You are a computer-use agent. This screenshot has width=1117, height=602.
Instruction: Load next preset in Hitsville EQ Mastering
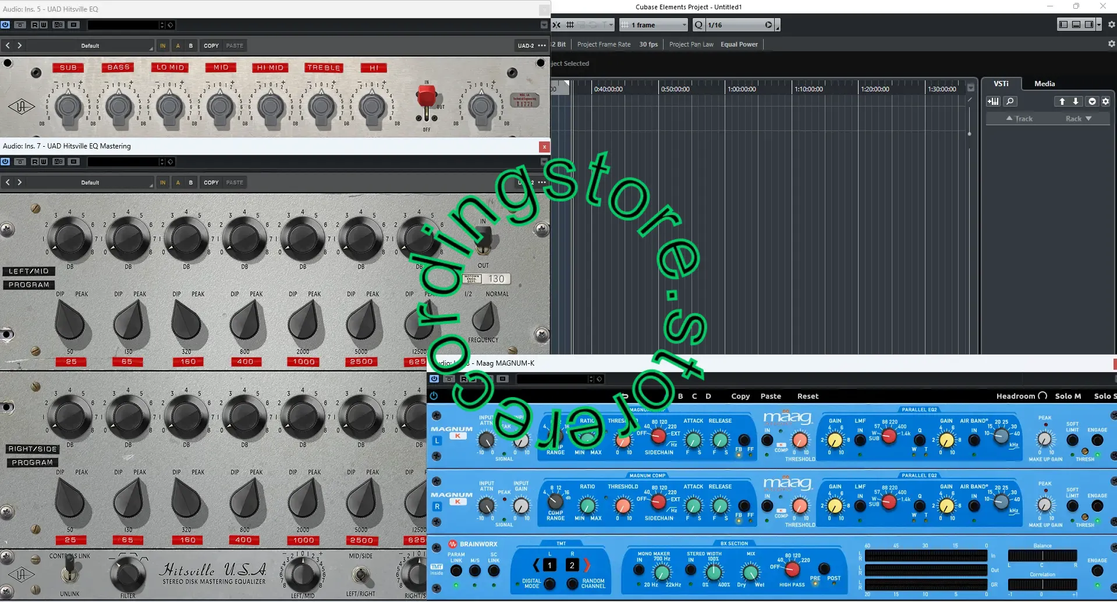click(20, 182)
